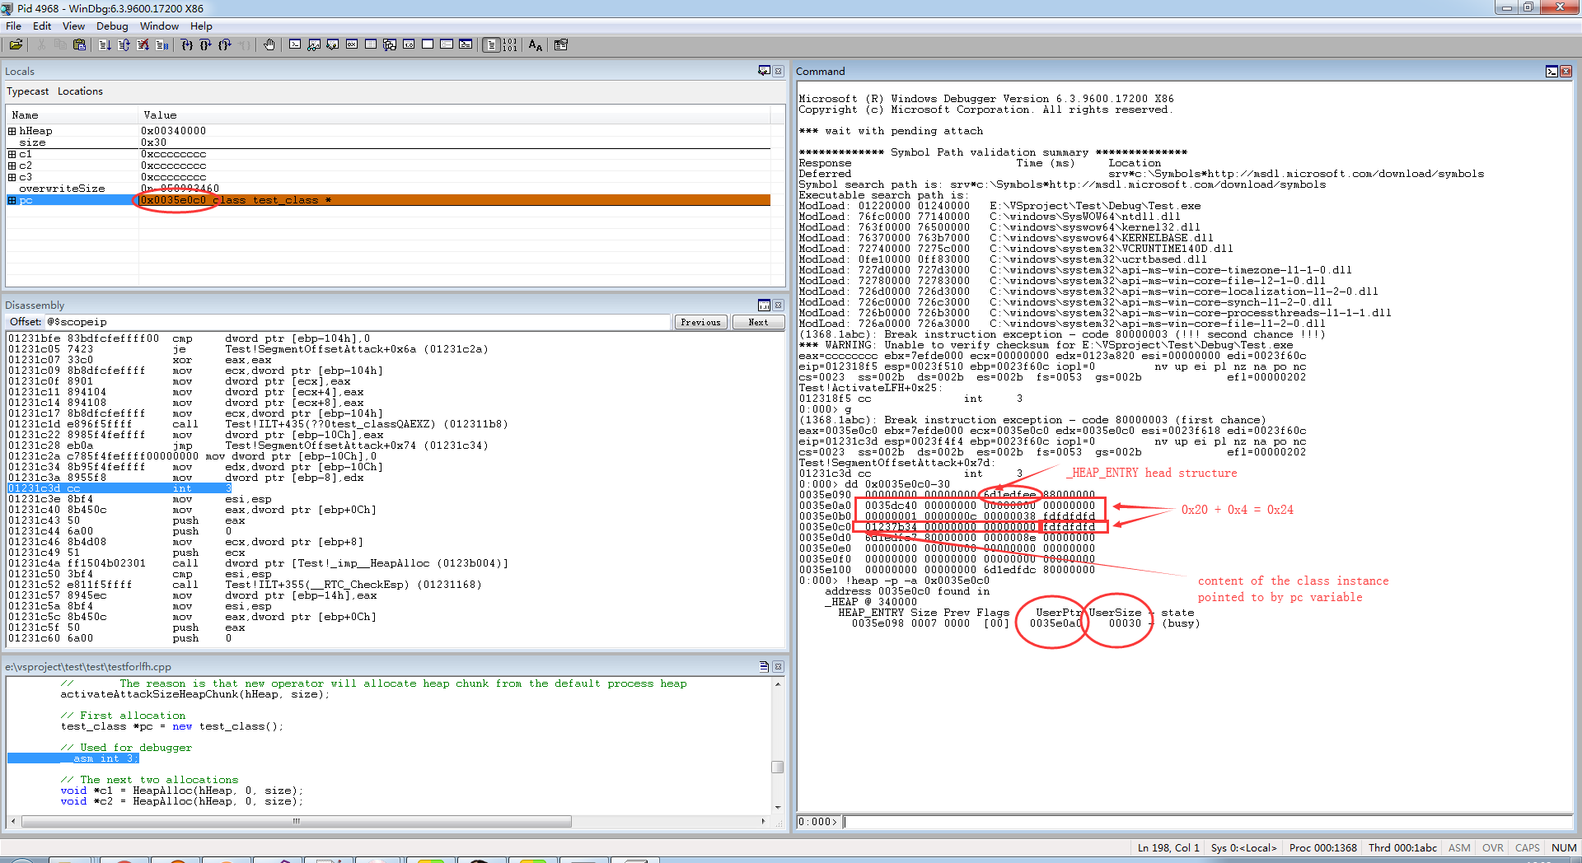Click the Disassembly Offset input field

click(358, 322)
